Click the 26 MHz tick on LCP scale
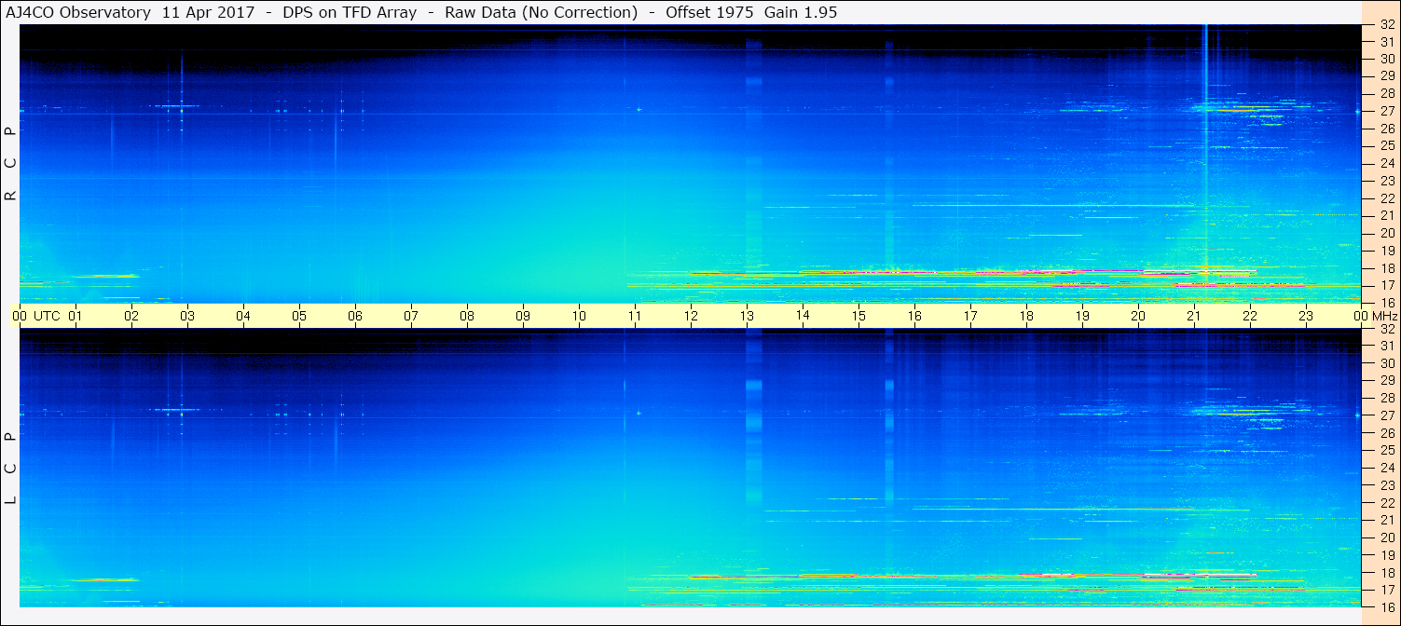The width and height of the screenshot is (1401, 626). [x=1386, y=433]
